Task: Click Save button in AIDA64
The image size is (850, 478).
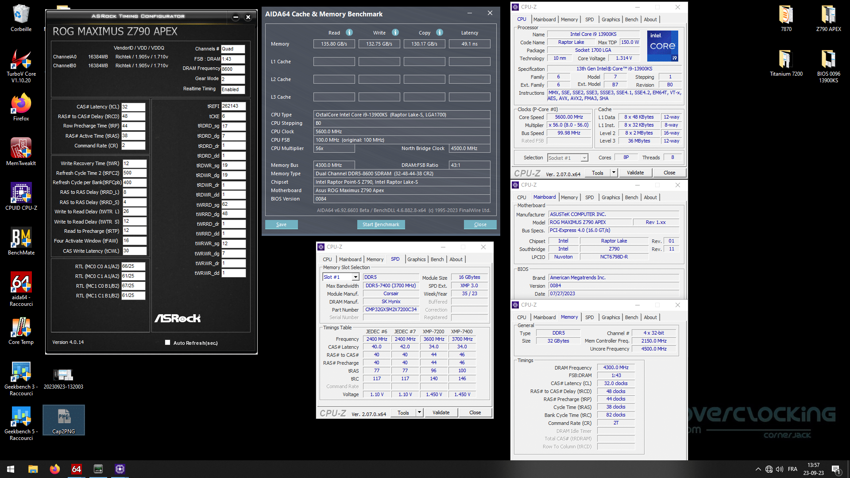Action: 281,224
